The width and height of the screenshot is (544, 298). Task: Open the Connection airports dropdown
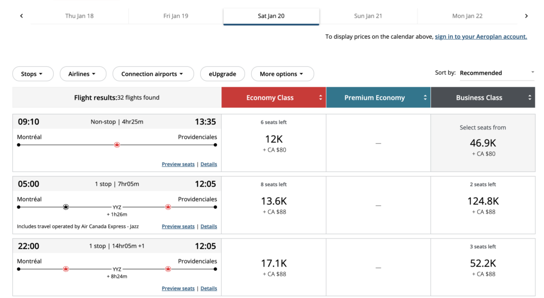(153, 74)
